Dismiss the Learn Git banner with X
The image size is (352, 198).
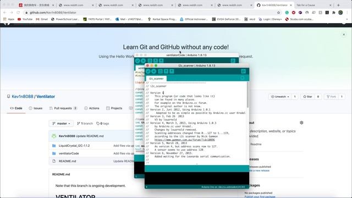tap(344, 35)
